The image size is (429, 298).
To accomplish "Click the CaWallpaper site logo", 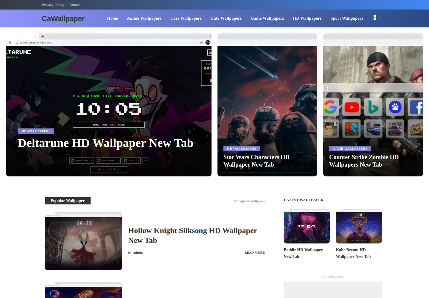I will coord(63,18).
